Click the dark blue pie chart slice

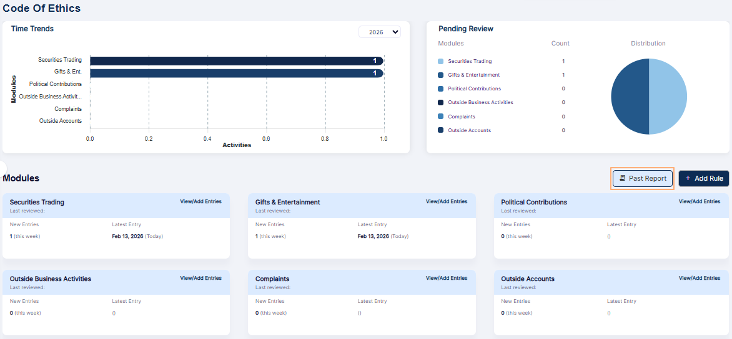point(630,97)
